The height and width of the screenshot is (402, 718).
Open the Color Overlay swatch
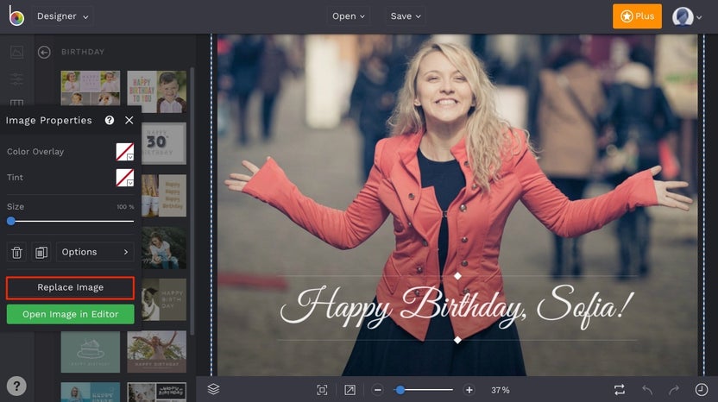pos(125,152)
